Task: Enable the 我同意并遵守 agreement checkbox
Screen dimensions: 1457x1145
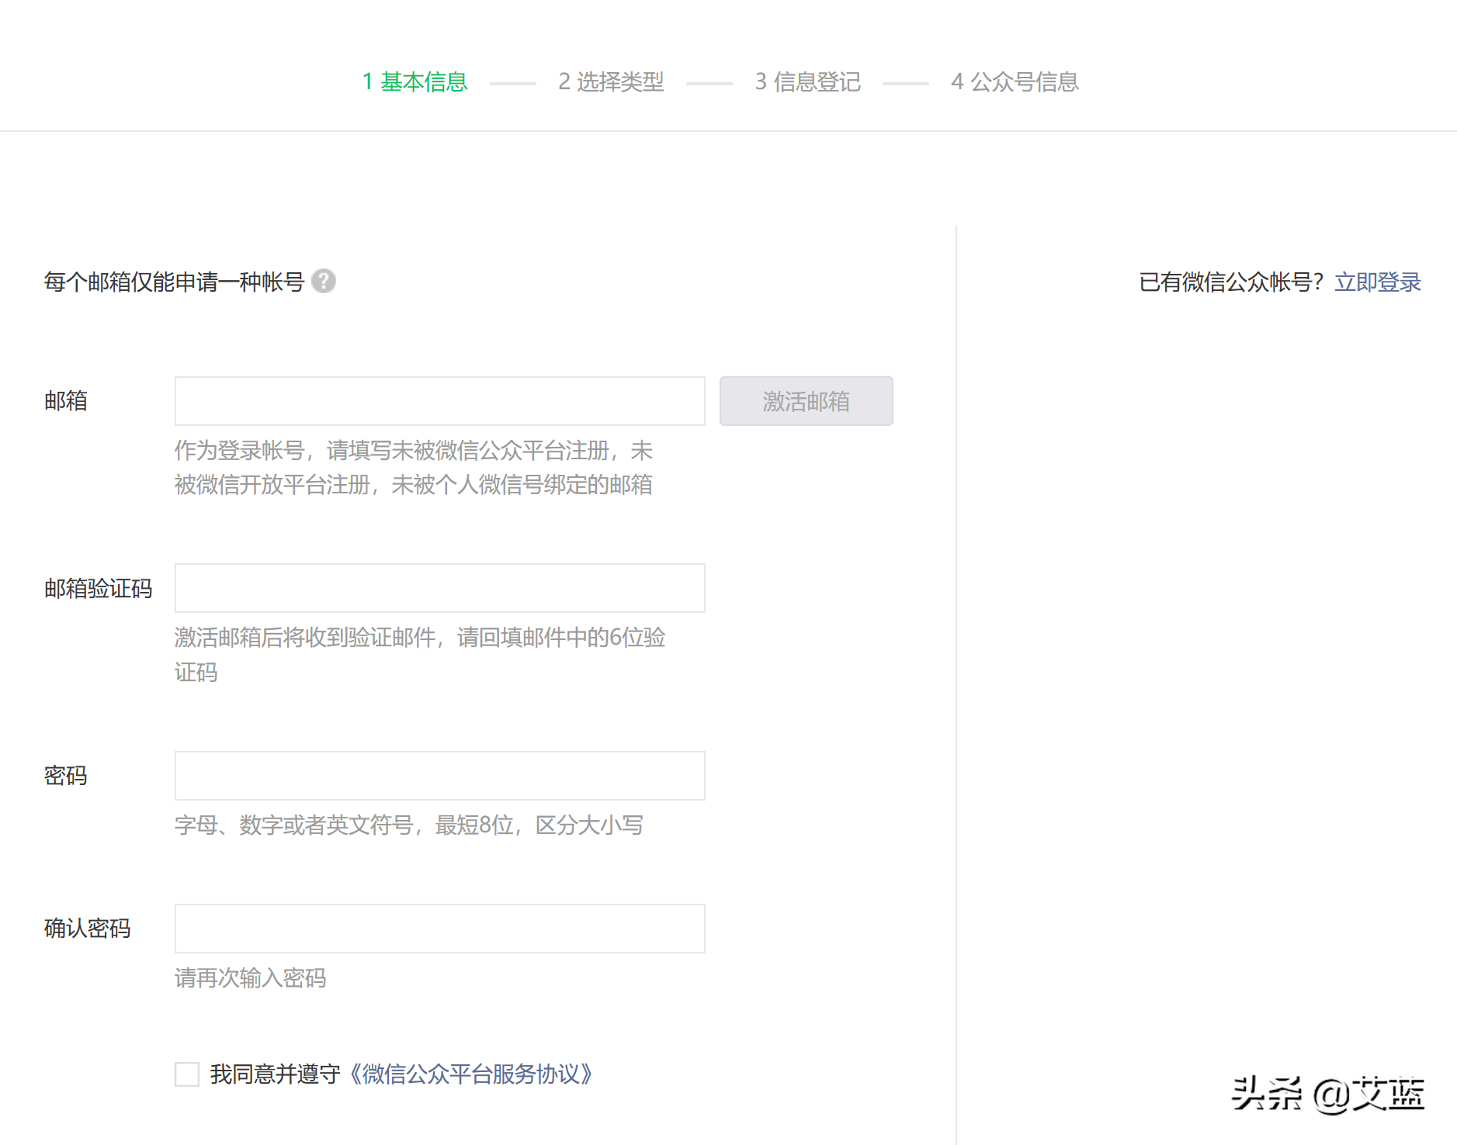Action: coord(186,1075)
